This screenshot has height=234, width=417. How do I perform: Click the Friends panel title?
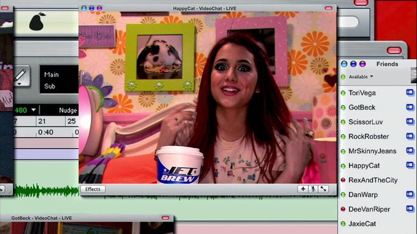tap(387, 64)
